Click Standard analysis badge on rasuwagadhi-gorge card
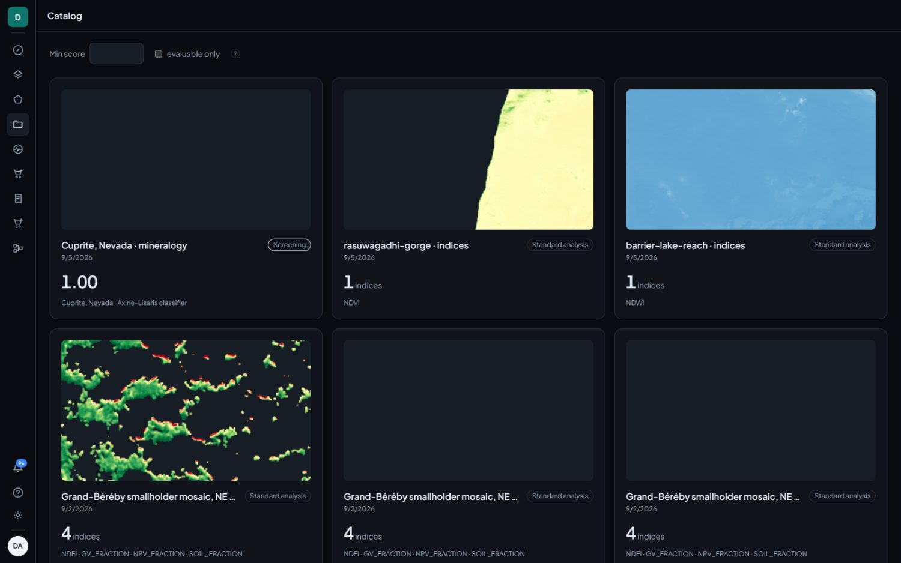 (560, 245)
